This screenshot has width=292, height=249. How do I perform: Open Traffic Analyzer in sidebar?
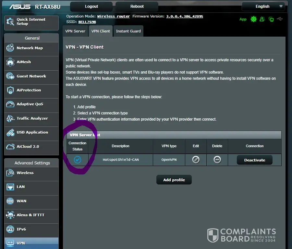[31, 118]
